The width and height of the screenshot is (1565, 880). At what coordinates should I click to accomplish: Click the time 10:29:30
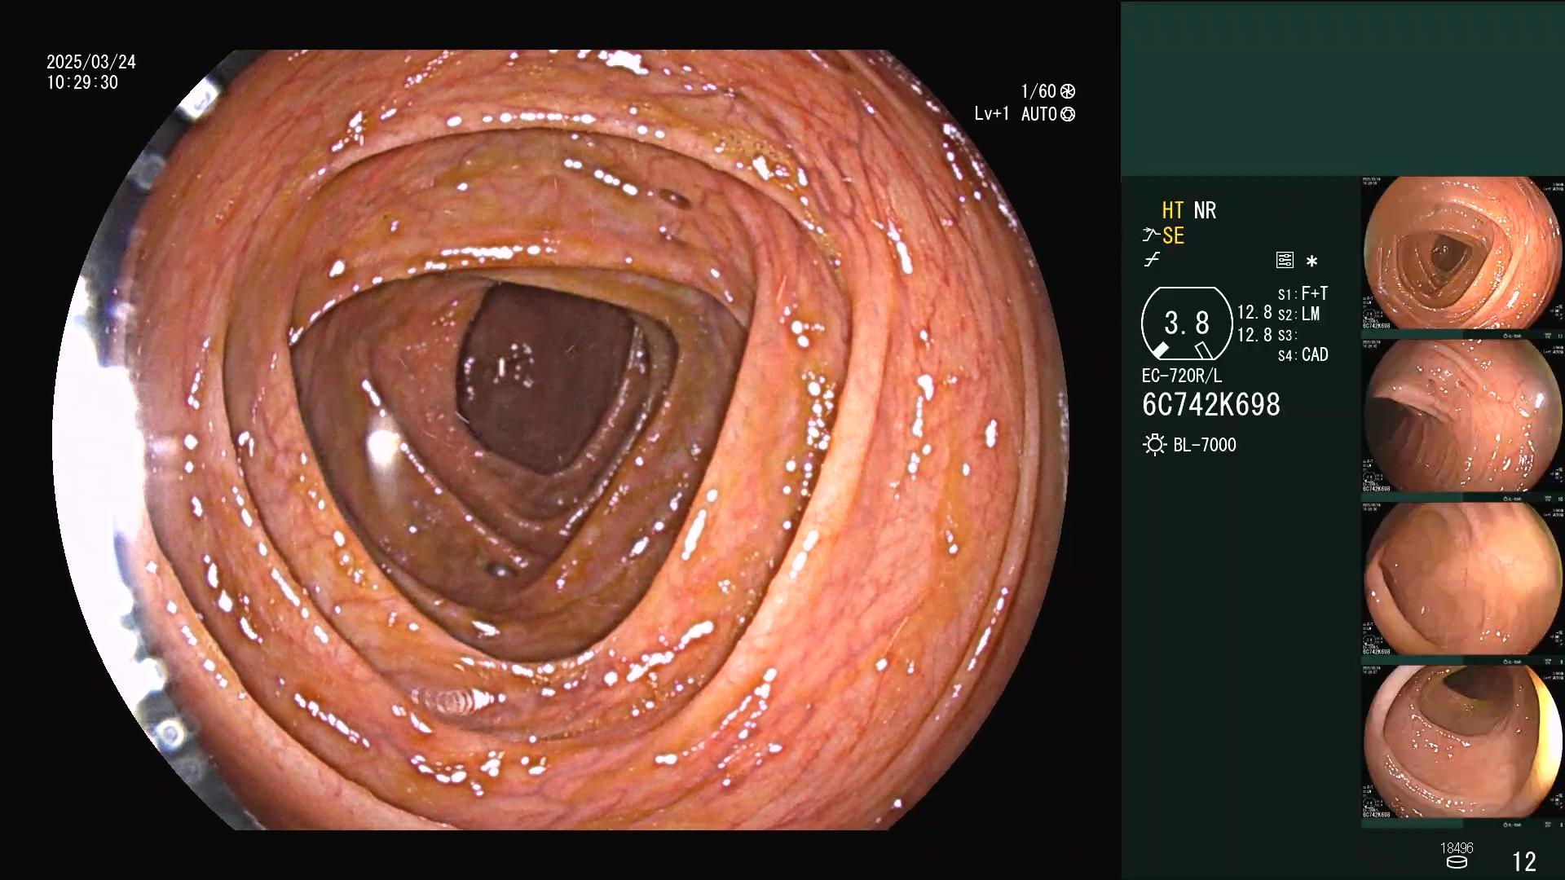(82, 83)
